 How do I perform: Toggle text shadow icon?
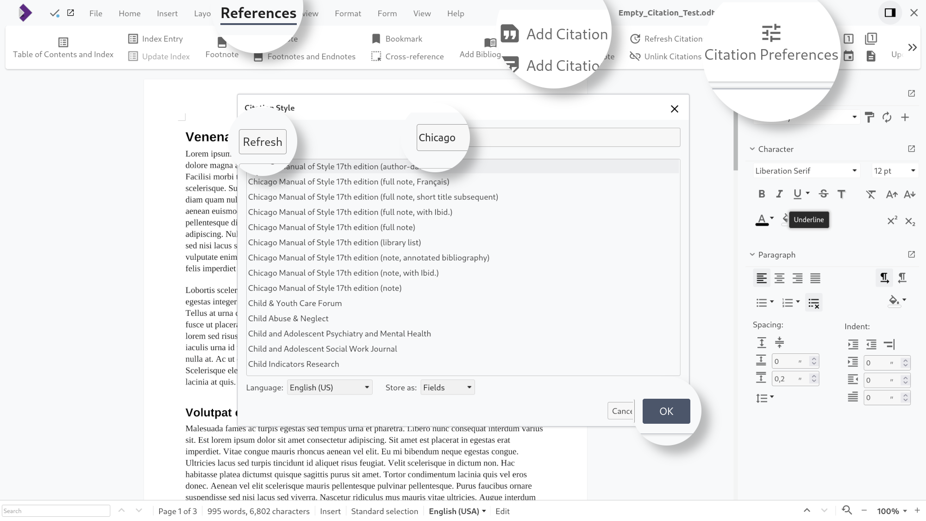(x=841, y=194)
